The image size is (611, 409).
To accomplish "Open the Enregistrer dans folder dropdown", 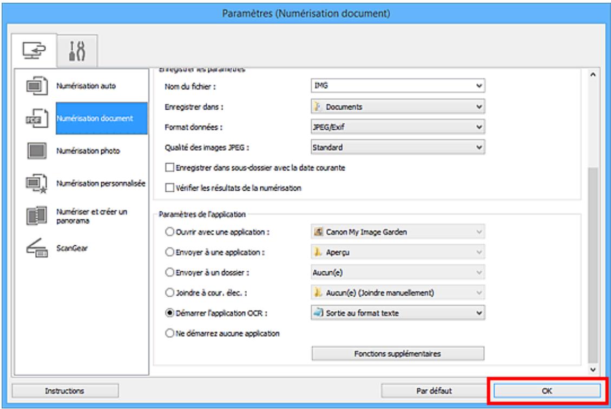I will tap(398, 106).
